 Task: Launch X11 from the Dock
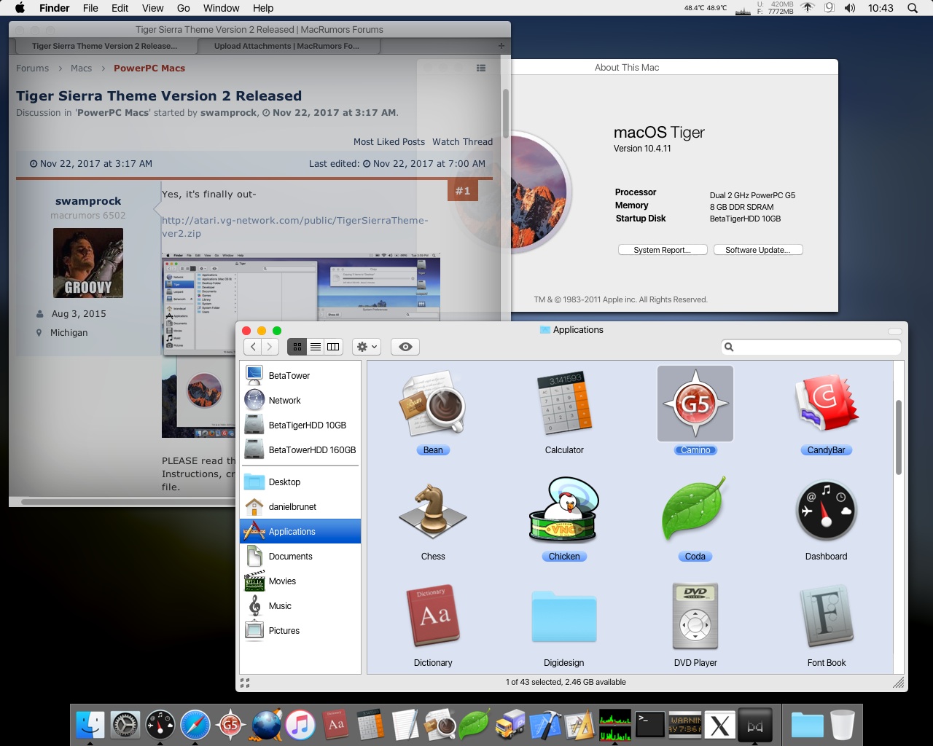(x=720, y=725)
